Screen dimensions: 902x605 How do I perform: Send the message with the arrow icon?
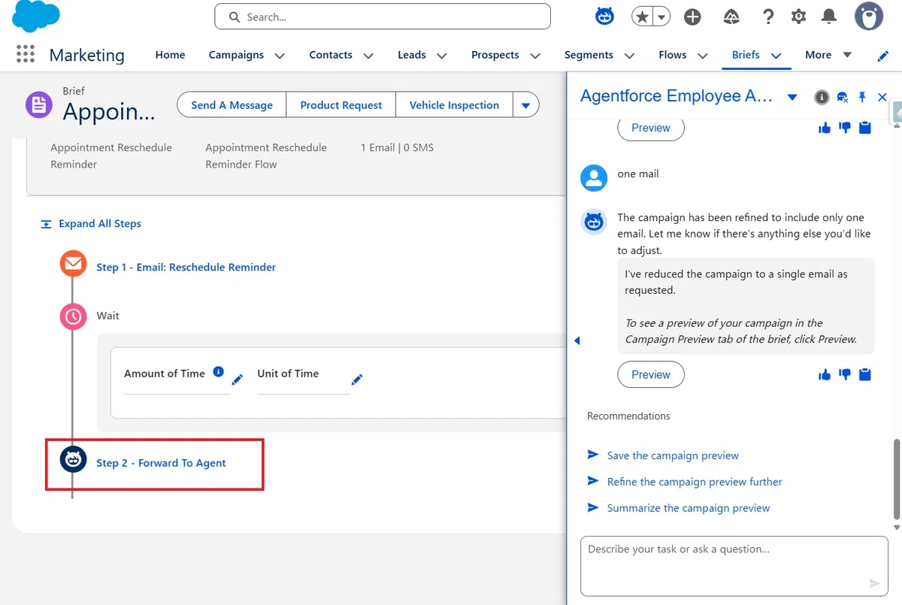pos(874,583)
